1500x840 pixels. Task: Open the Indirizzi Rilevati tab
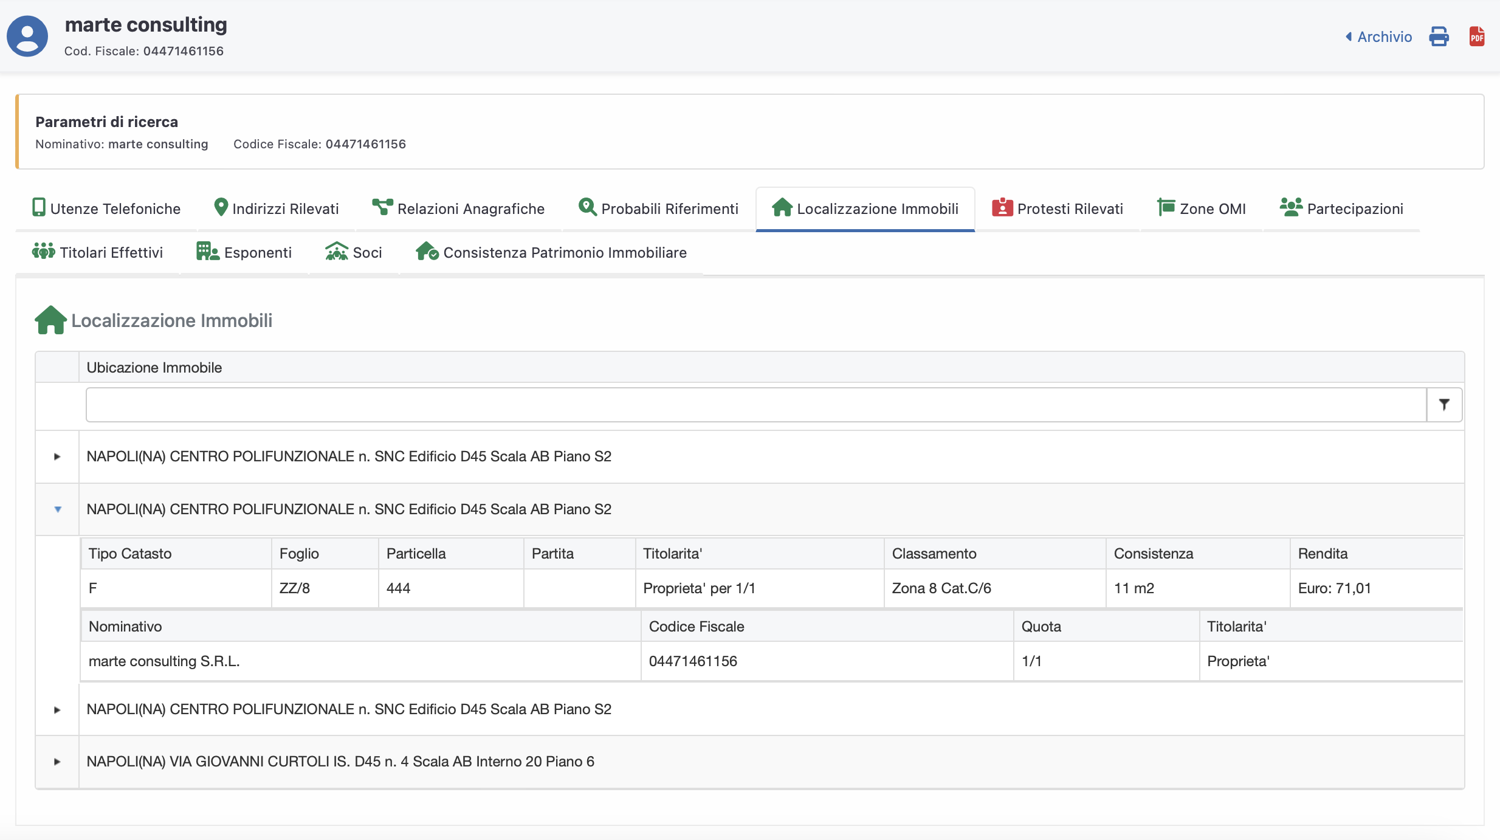(277, 208)
